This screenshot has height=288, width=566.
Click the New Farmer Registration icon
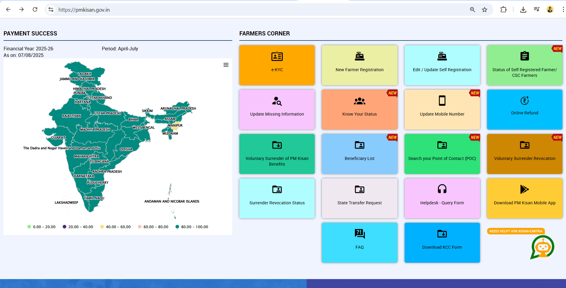coord(359,56)
